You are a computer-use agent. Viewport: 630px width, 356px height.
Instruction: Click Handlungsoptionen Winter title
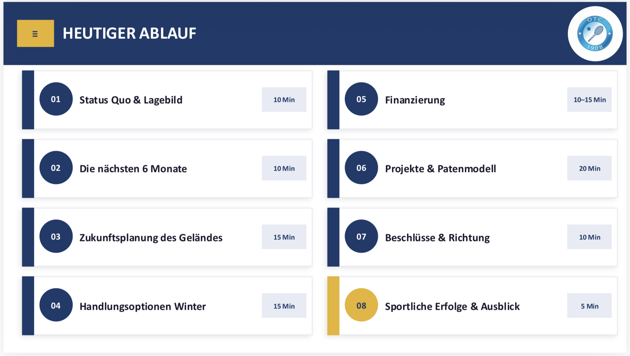pyautogui.click(x=142, y=306)
